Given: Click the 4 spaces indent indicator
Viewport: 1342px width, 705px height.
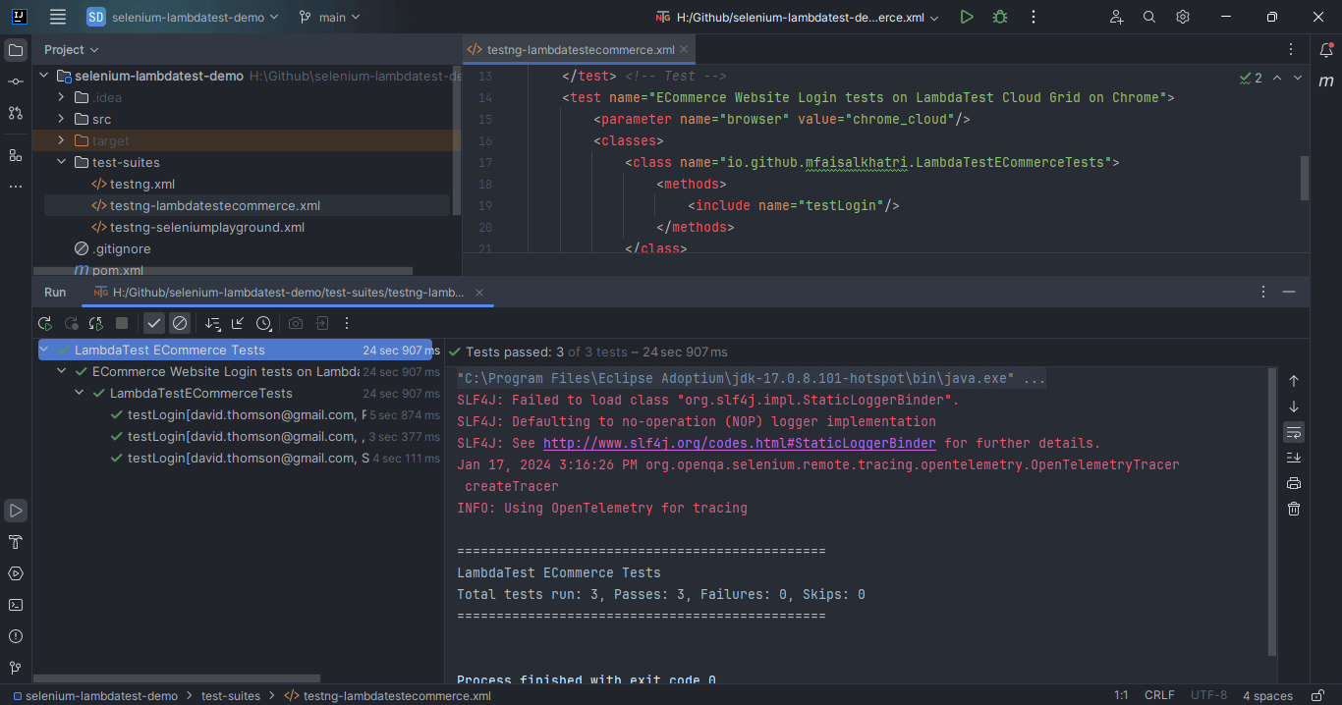Looking at the screenshot, I should [1267, 695].
